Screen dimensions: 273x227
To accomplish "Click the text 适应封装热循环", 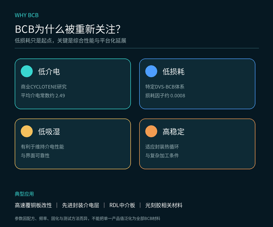I will pos(162,147).
